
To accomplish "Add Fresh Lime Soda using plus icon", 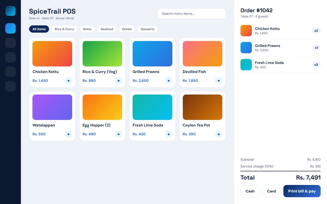I will click(x=169, y=134).
